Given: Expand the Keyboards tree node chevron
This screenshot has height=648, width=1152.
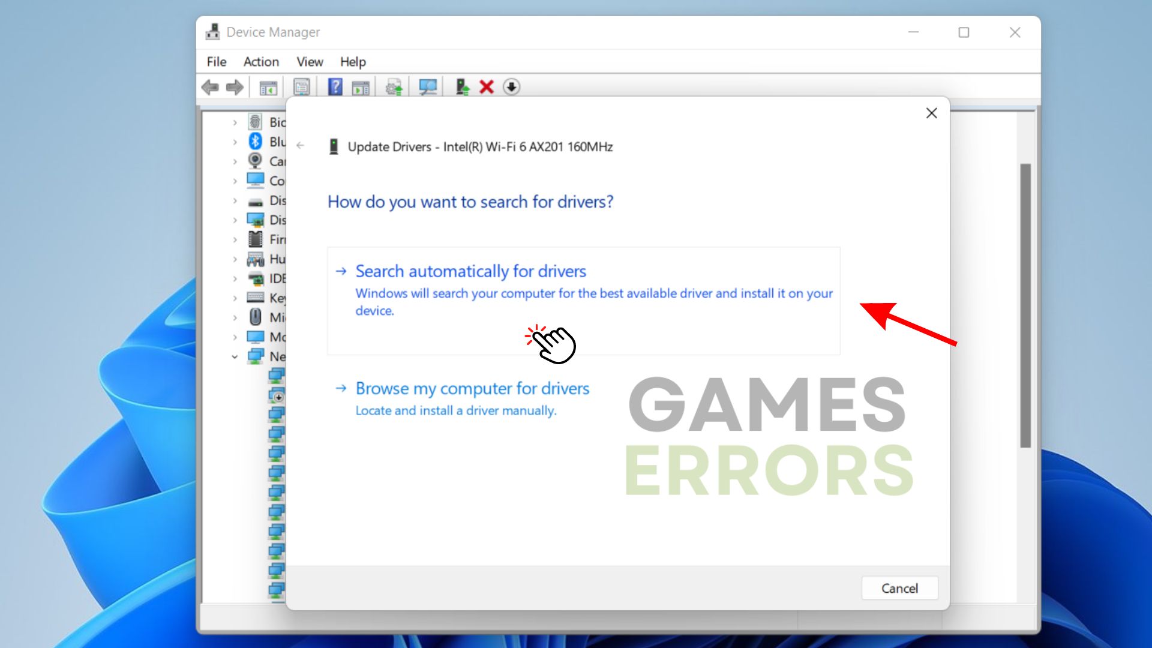Looking at the screenshot, I should coord(235,298).
